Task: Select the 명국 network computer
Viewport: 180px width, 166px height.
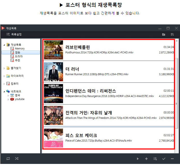Action: tap(17, 95)
